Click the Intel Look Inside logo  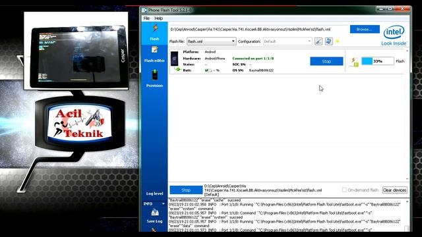click(x=394, y=36)
